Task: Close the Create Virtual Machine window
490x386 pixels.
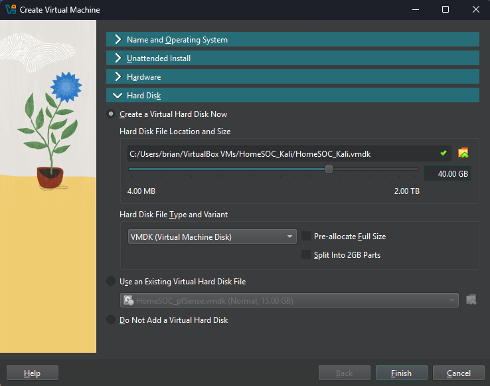Action: click(x=475, y=10)
